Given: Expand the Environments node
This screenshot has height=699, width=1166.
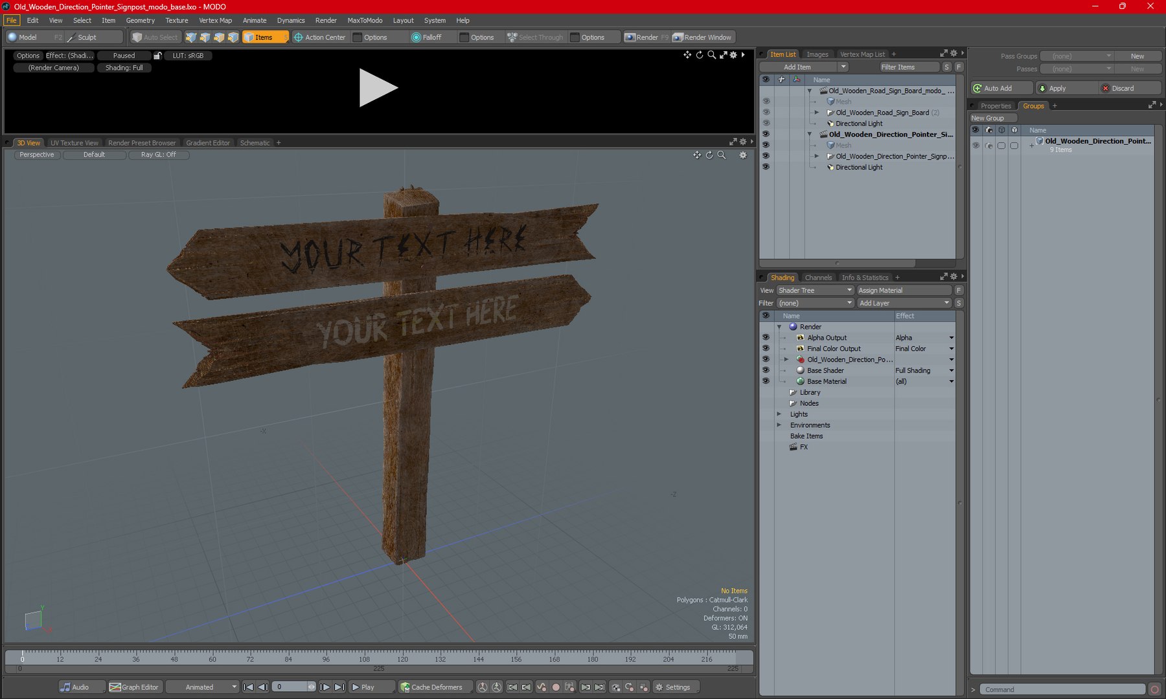Looking at the screenshot, I should point(779,426).
